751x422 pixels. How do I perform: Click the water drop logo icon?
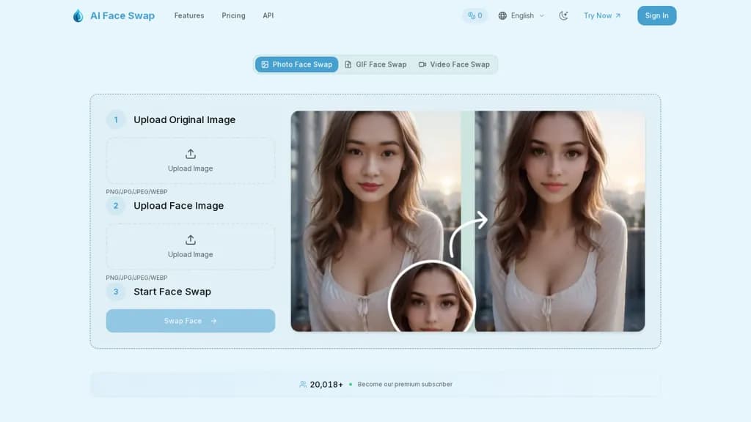click(x=78, y=16)
